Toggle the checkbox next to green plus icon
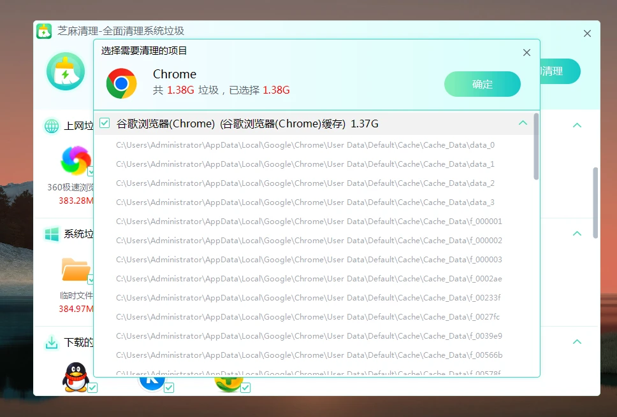Viewport: 617px width, 417px height. pyautogui.click(x=245, y=388)
